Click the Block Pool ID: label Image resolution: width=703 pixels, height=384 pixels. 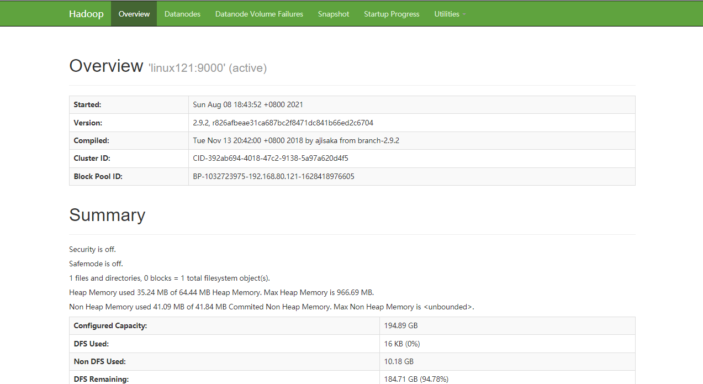(98, 176)
